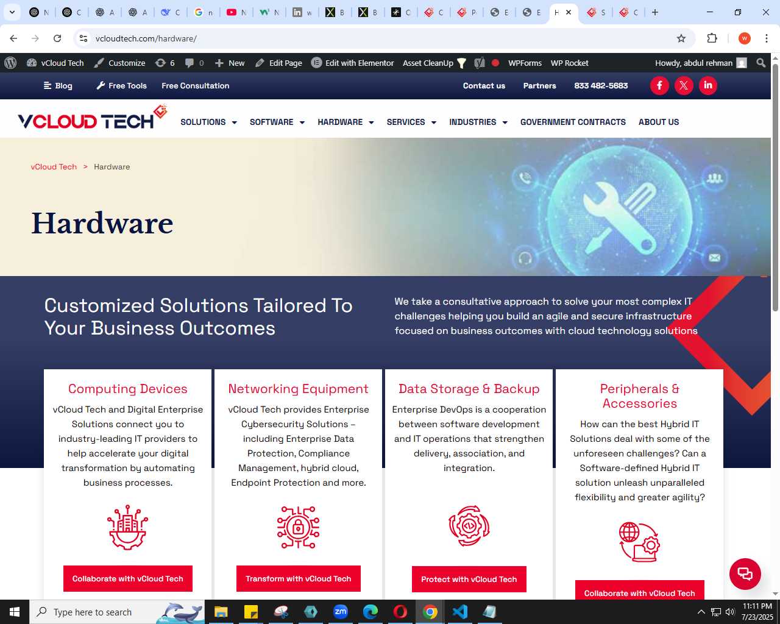Open the tab search dropdown arrow
This screenshot has width=780, height=624.
(12, 12)
